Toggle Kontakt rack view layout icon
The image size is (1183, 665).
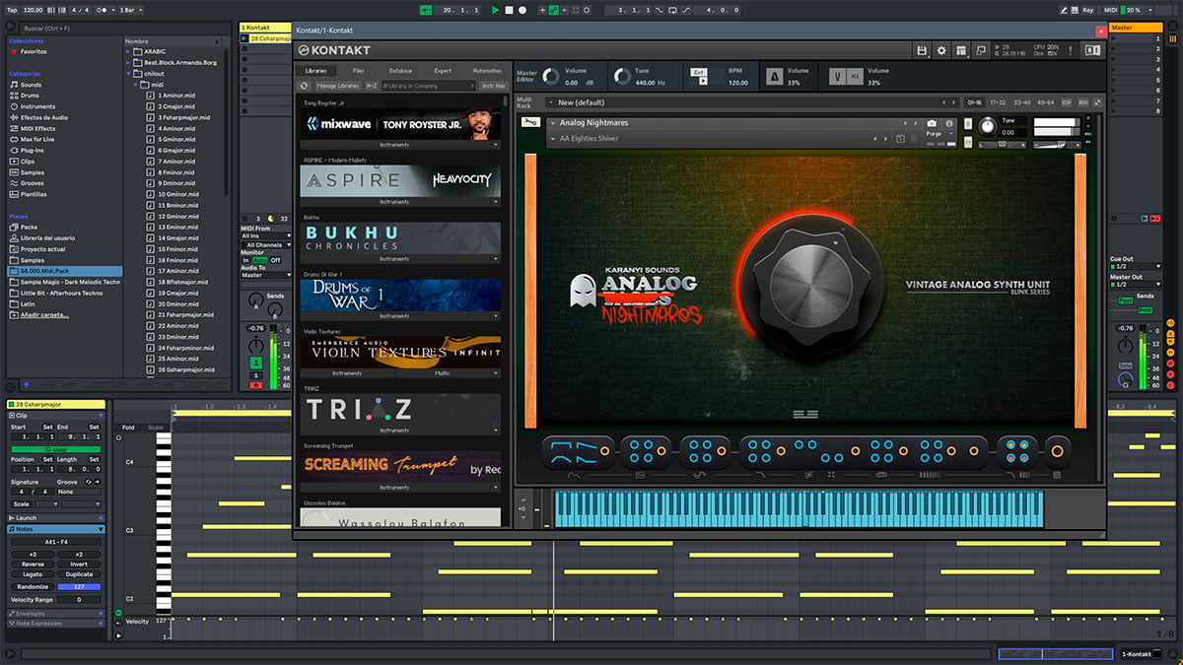point(961,50)
